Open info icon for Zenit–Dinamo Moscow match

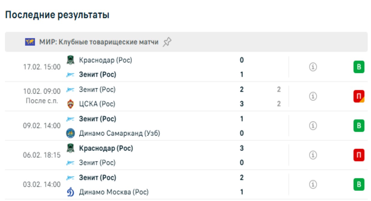click(313, 185)
